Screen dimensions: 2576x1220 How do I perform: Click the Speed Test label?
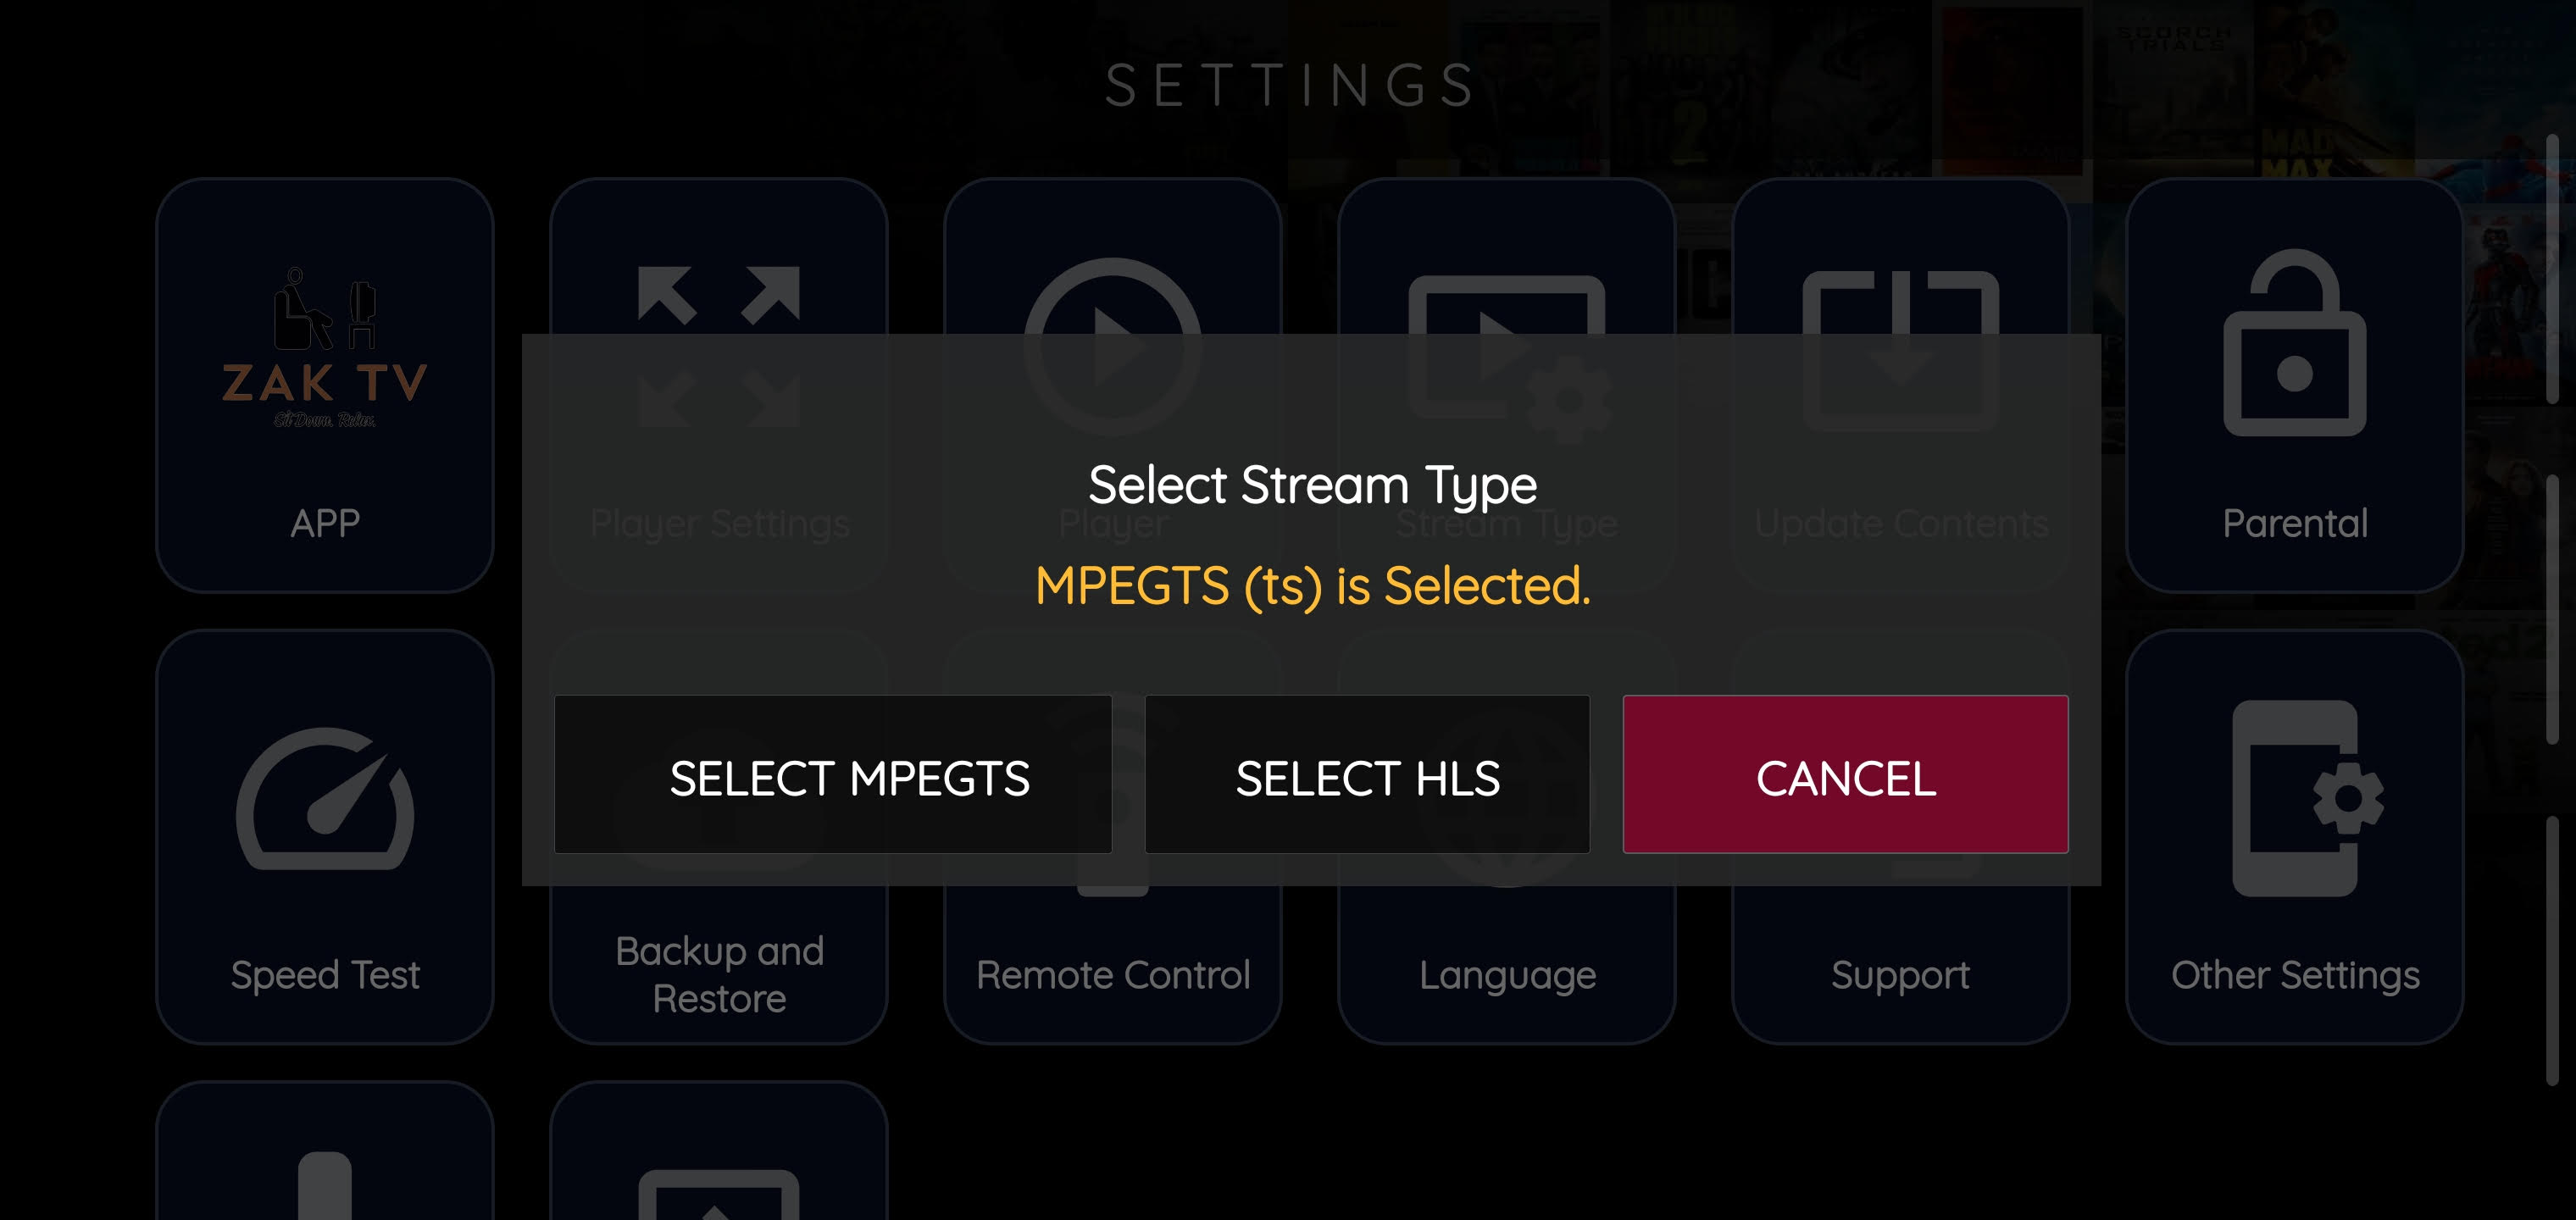pos(325,974)
